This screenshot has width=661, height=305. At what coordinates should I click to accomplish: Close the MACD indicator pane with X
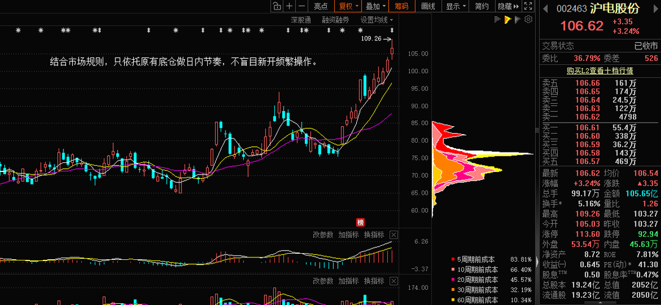point(393,235)
